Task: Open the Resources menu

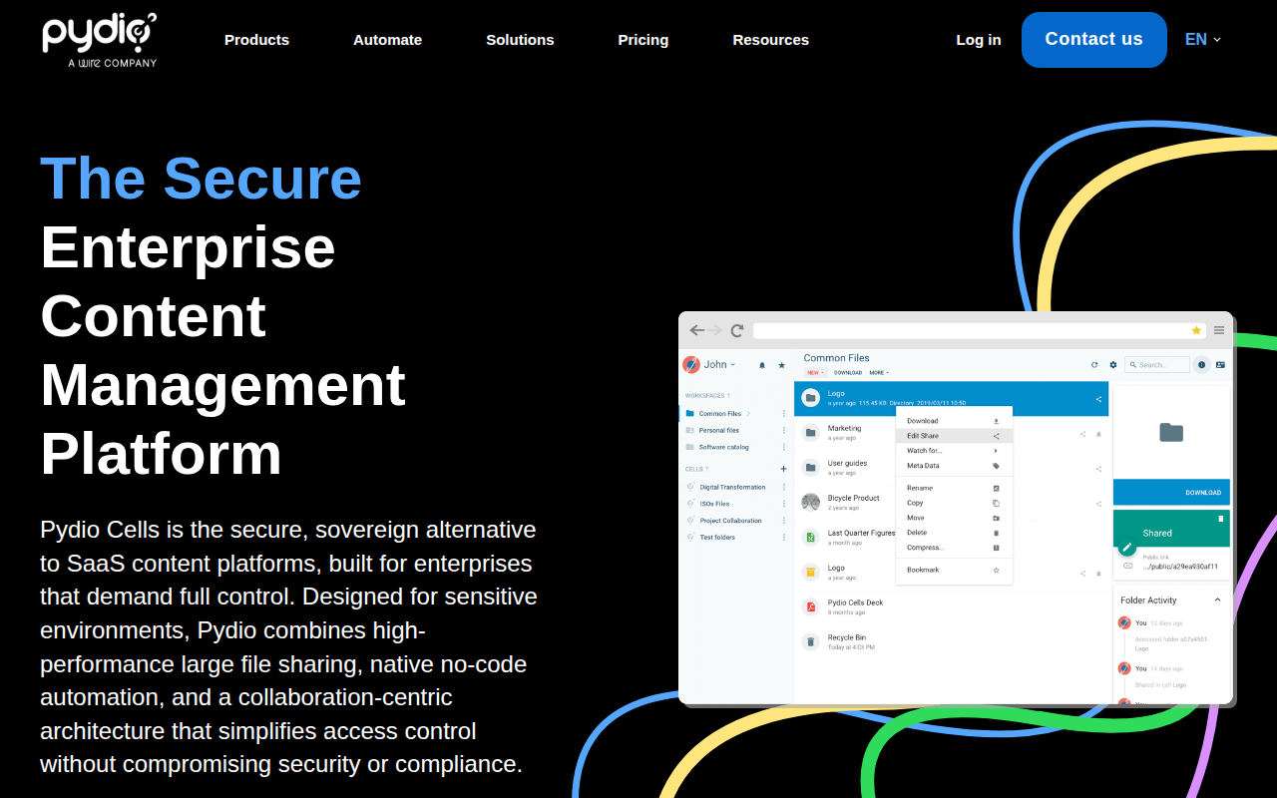Action: (x=771, y=40)
